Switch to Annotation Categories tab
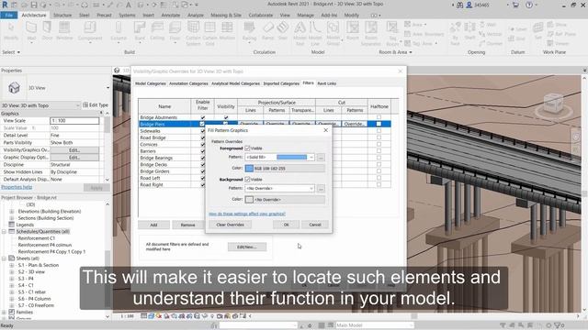The image size is (588, 330). (188, 83)
